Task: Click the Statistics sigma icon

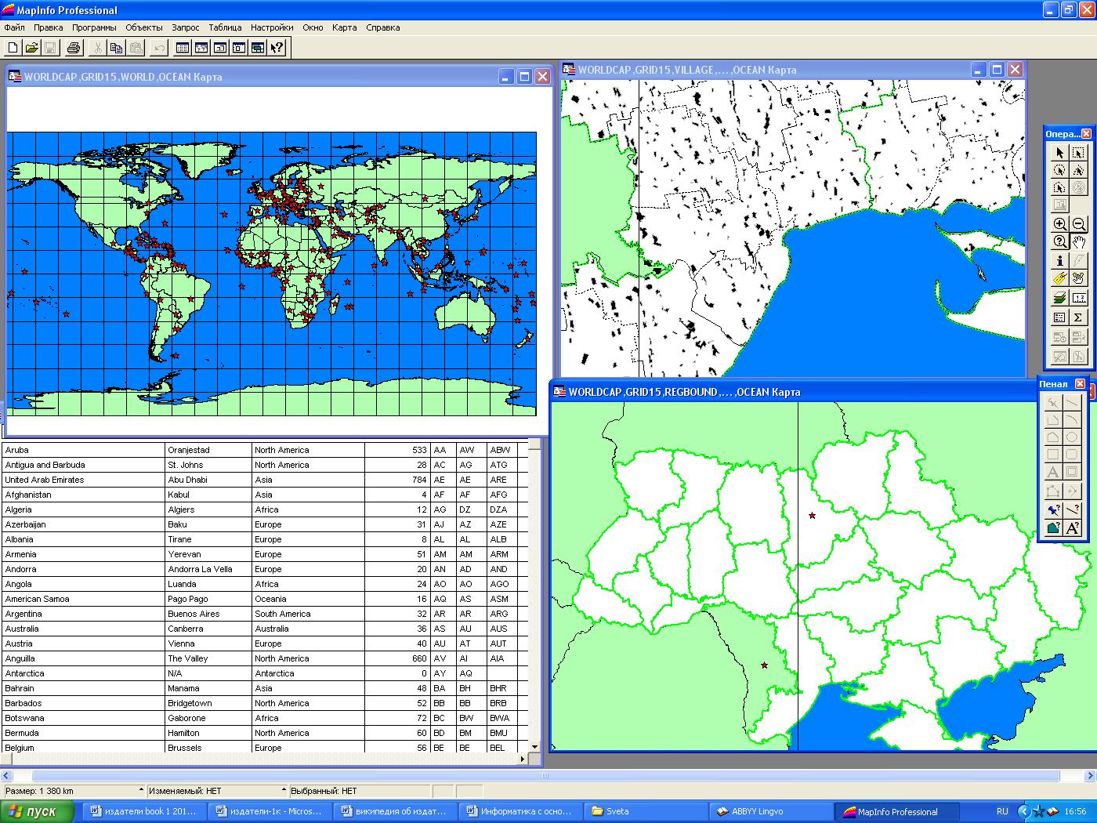Action: click(1078, 317)
